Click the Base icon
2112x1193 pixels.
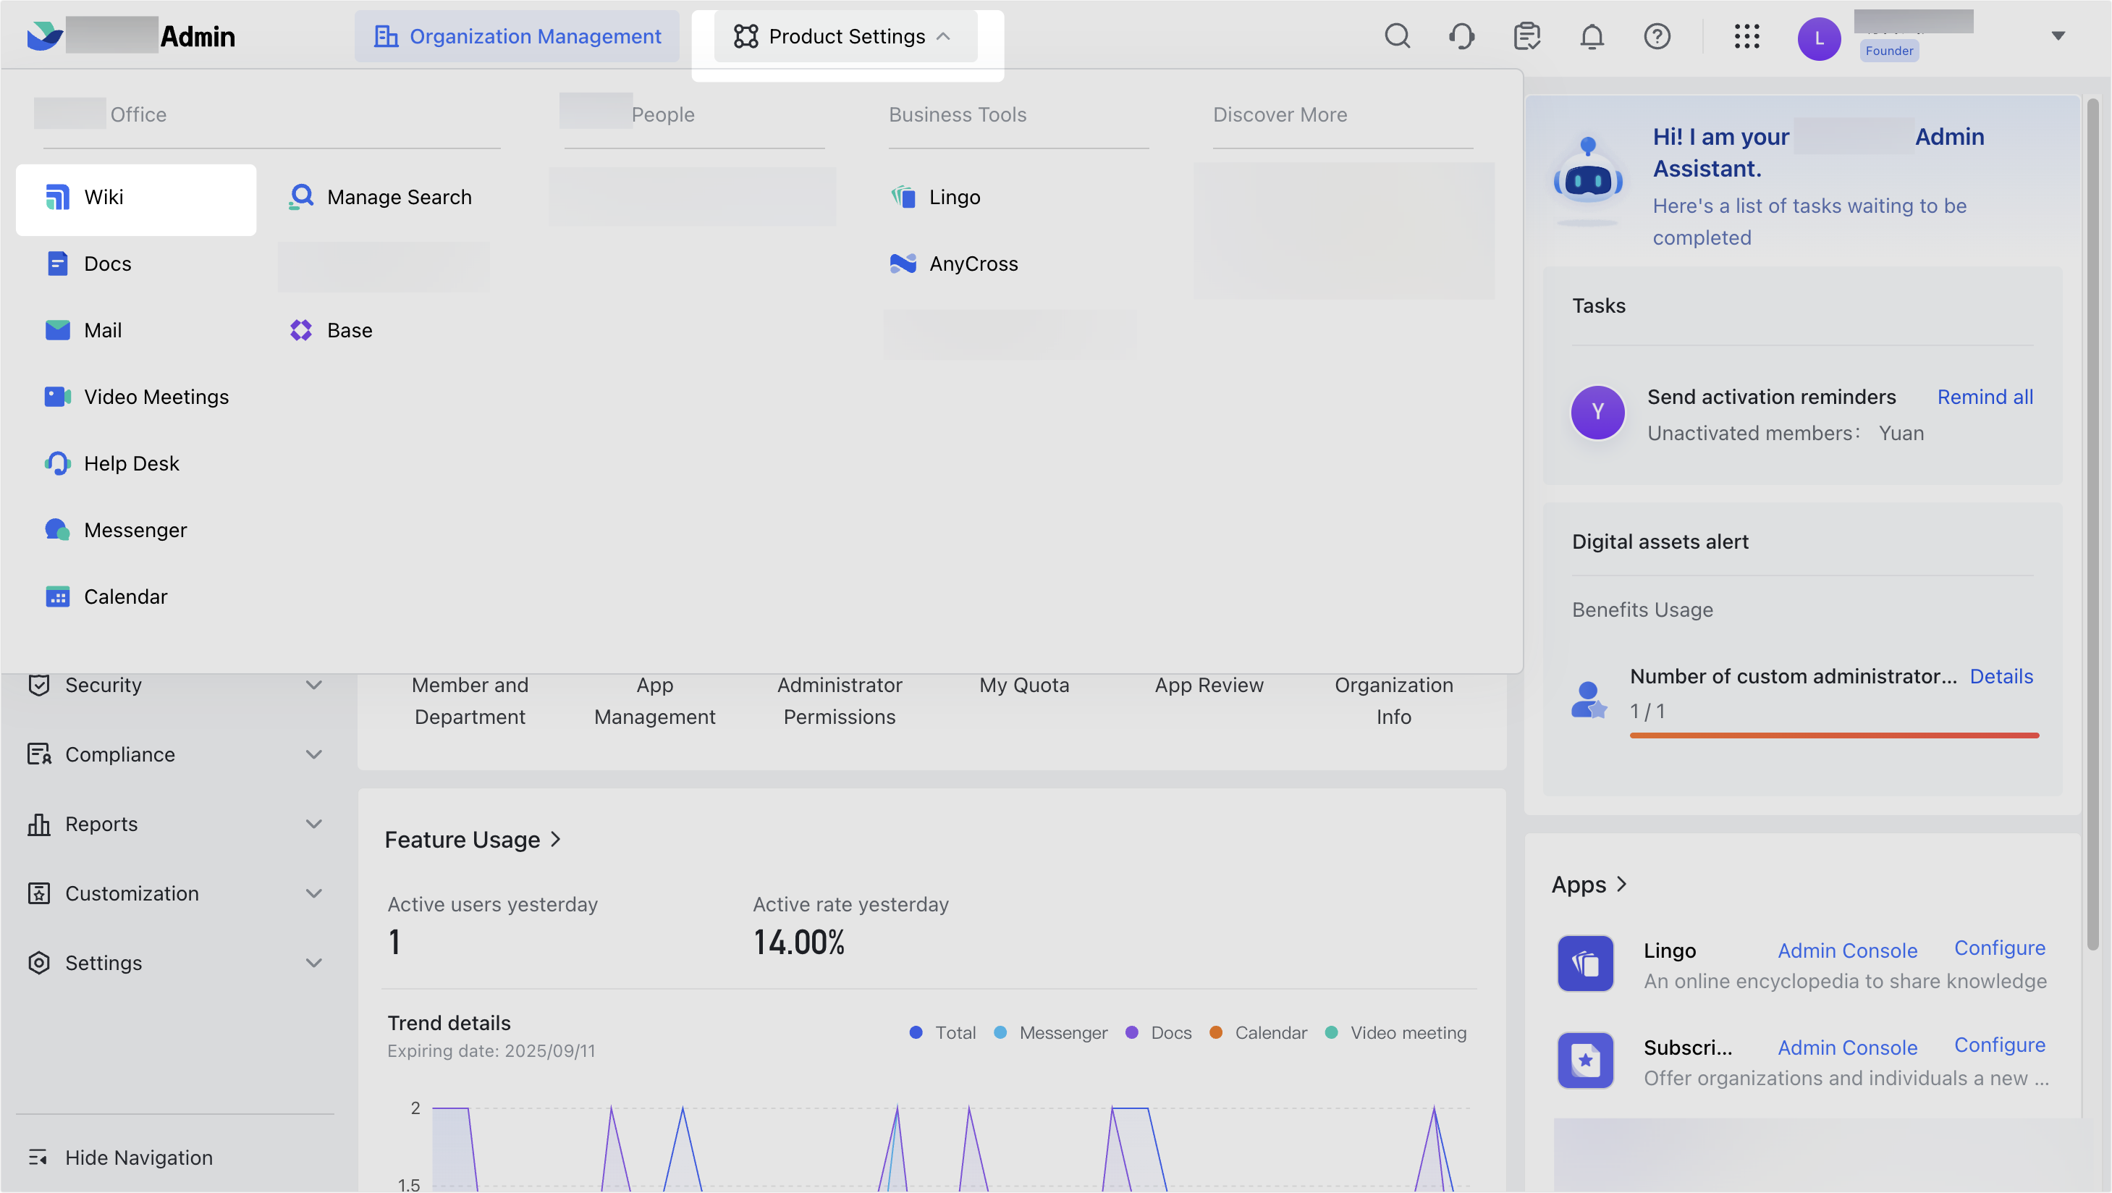[x=301, y=329]
